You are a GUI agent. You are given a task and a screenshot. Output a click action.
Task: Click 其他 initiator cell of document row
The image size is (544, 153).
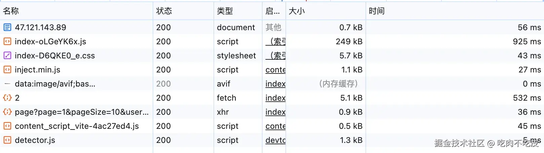[x=273, y=27]
